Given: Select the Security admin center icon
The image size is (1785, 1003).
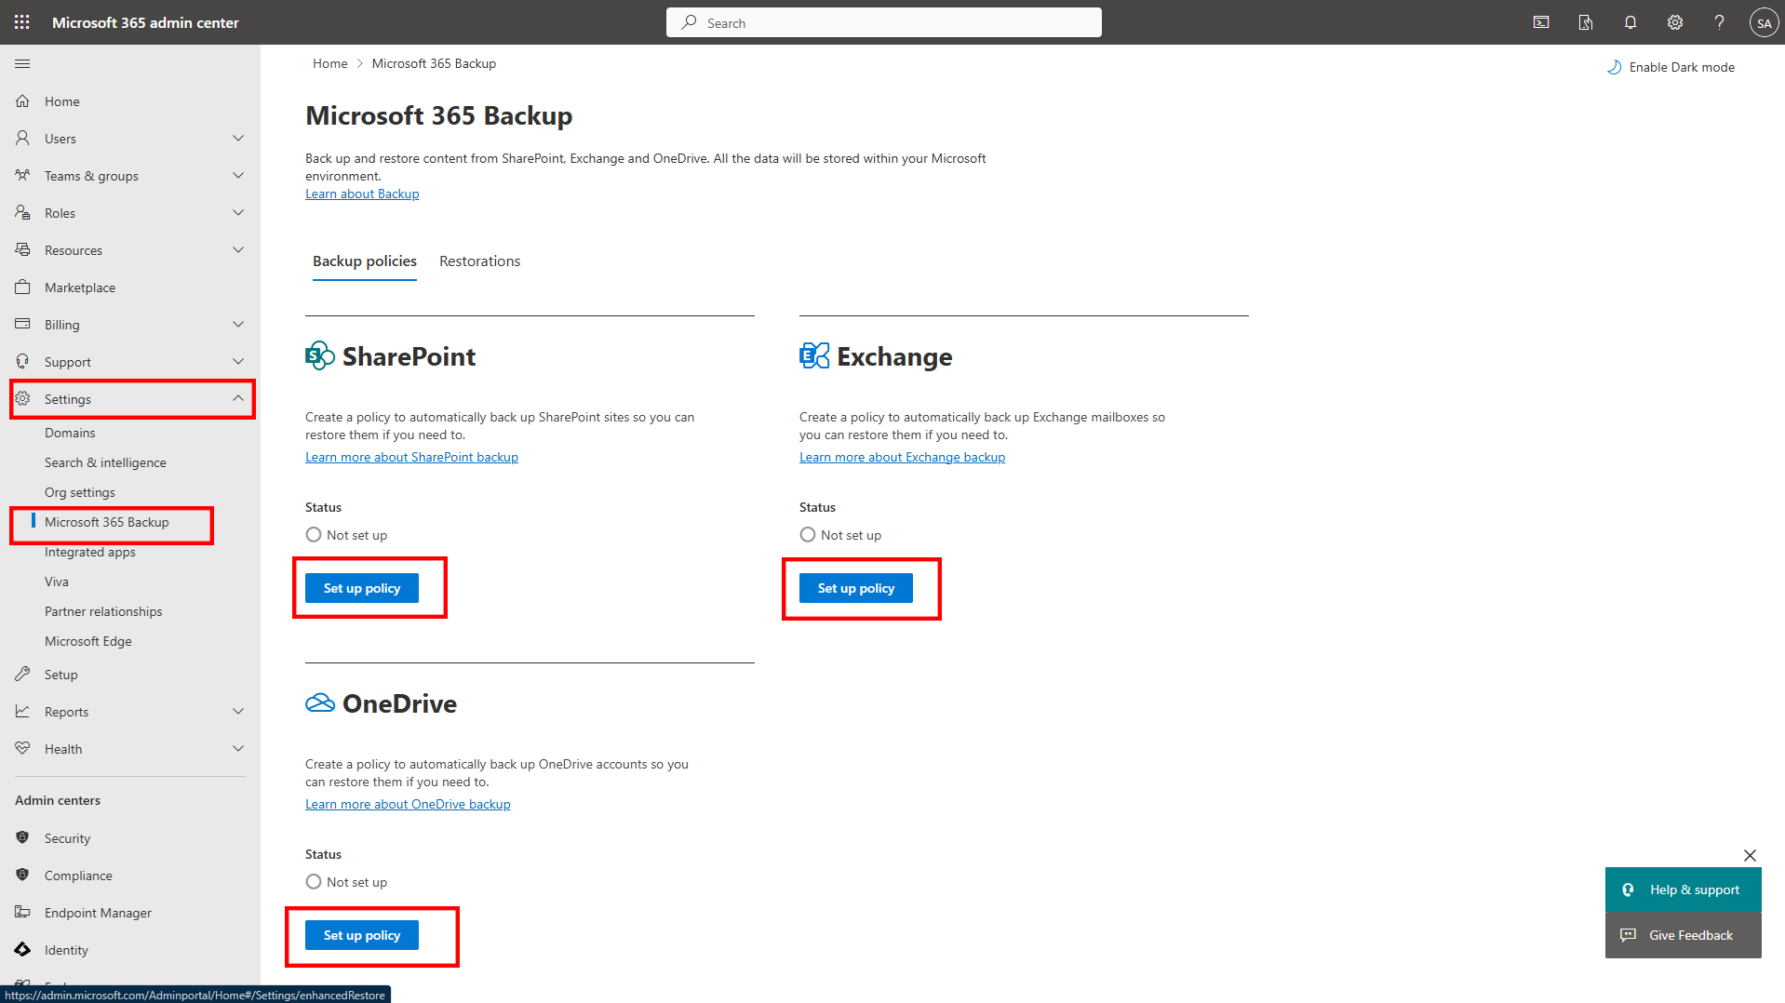Looking at the screenshot, I should point(22,837).
